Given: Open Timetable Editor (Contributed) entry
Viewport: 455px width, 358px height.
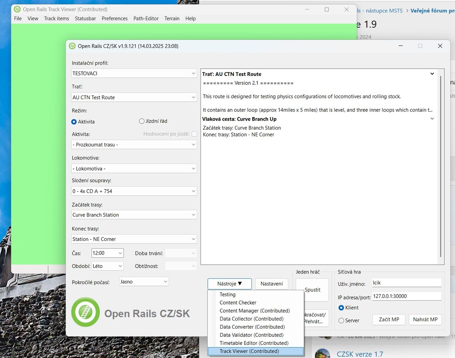Looking at the screenshot, I should click(x=254, y=343).
